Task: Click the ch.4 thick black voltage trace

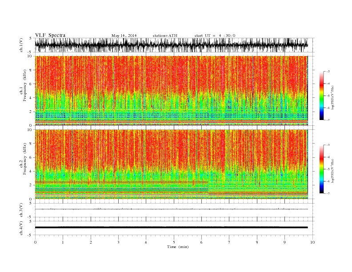Action: (171, 228)
